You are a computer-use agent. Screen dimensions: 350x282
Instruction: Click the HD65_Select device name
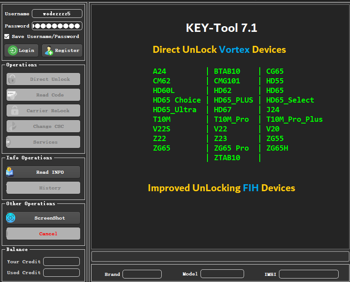tap(290, 100)
